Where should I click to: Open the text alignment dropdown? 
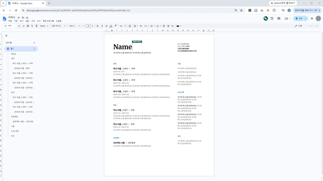coord(136,26)
